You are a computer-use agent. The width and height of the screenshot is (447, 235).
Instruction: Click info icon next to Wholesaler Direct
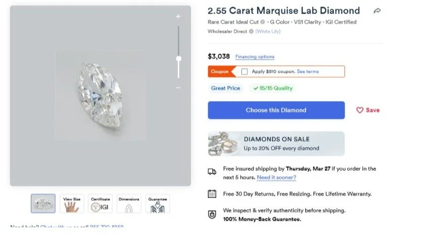click(x=251, y=31)
